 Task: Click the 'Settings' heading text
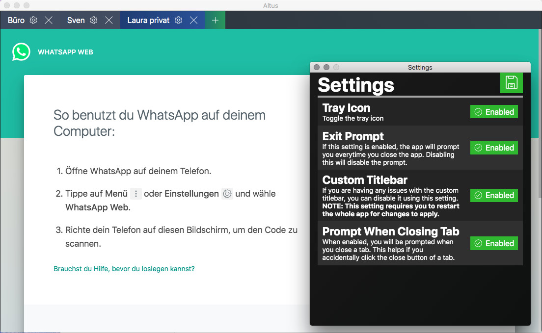pyautogui.click(x=355, y=85)
